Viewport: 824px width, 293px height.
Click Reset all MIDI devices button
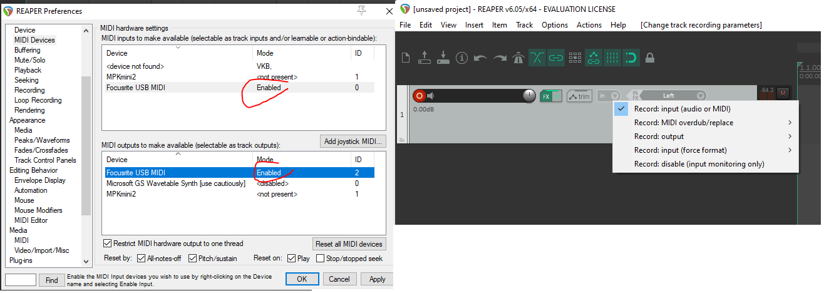click(x=349, y=244)
